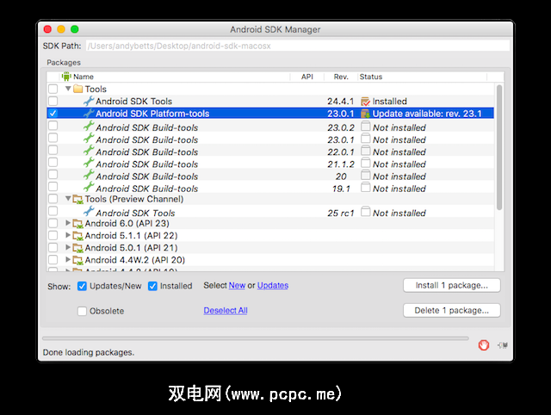
Task: Collapse the Tools group
Action: (x=68, y=89)
